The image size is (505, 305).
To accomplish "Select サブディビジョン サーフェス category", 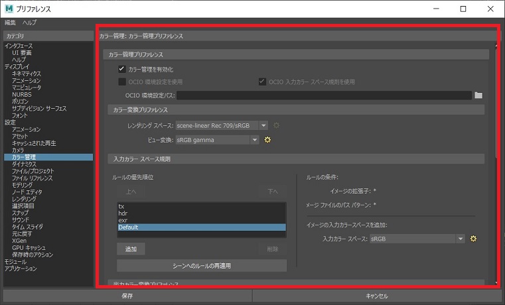I will click(39, 109).
